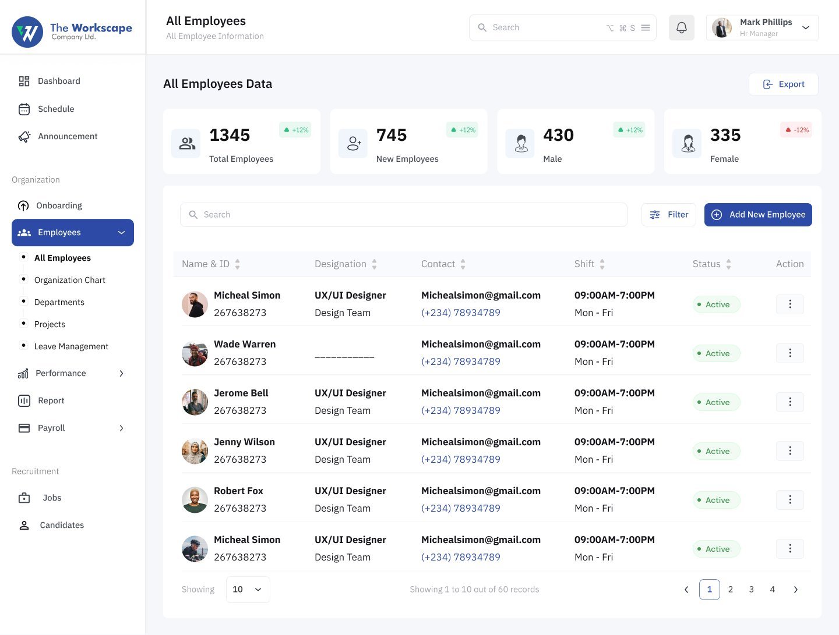
Task: Open action menu for Jenny Wilson row
Action: 790,450
